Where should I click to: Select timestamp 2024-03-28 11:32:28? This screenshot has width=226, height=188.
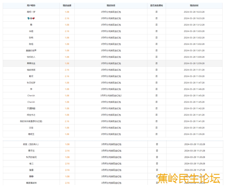194,144
